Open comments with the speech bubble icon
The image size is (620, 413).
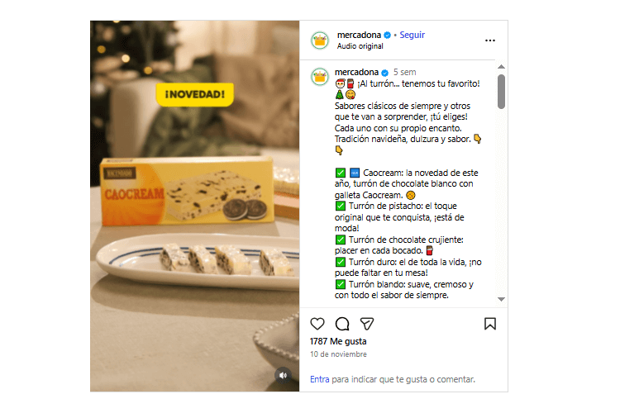pyautogui.click(x=342, y=324)
